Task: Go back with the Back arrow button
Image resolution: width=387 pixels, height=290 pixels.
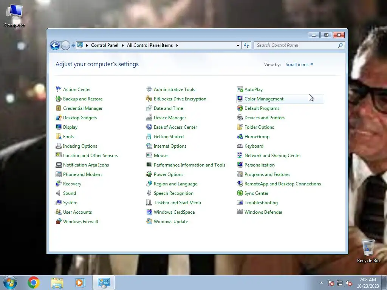Action: pyautogui.click(x=55, y=45)
